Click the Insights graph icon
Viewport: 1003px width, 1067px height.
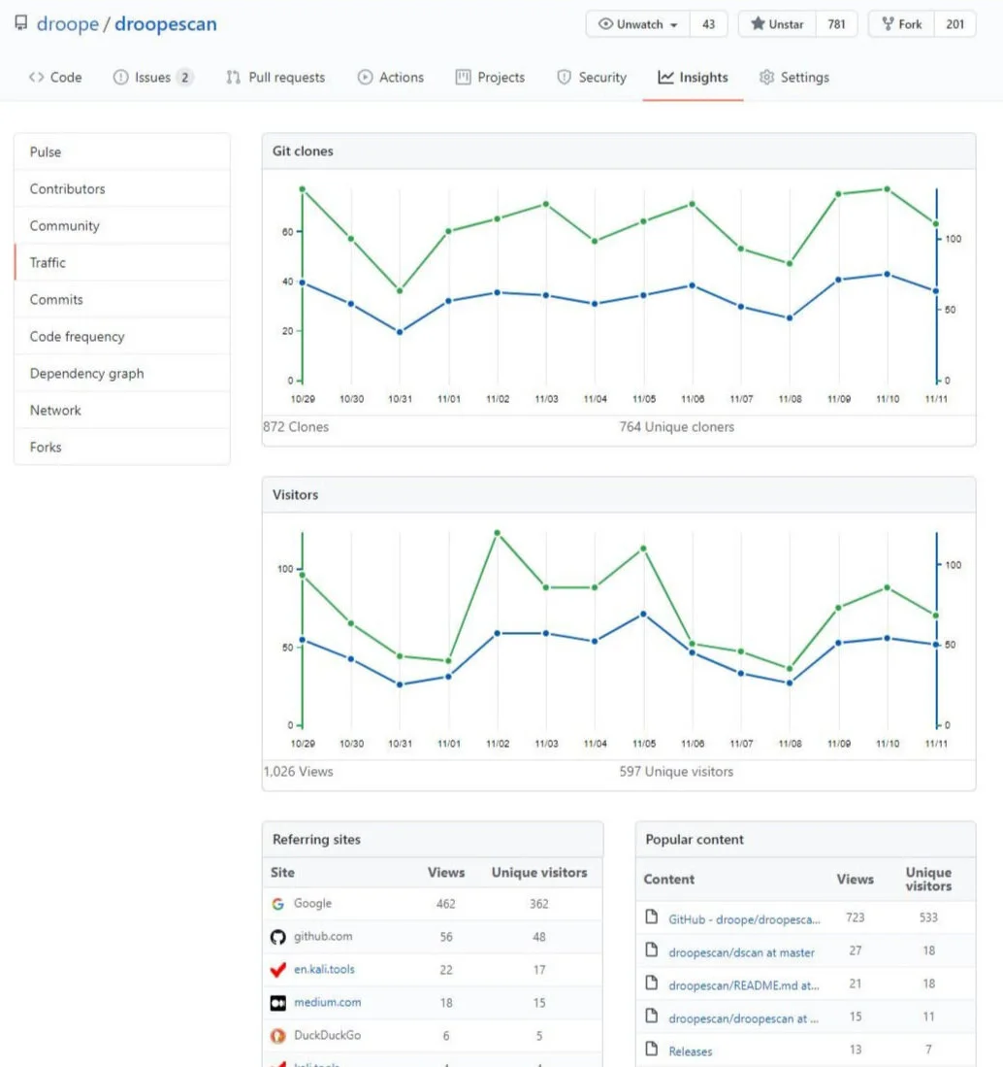click(x=665, y=77)
